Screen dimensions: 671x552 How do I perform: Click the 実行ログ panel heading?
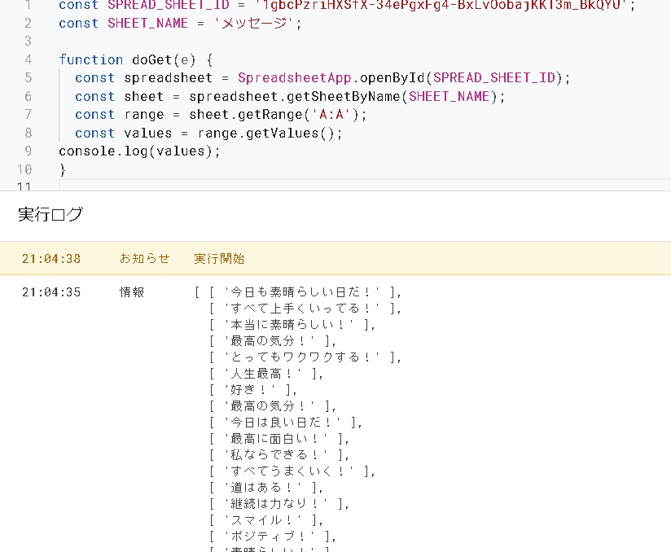[50, 215]
